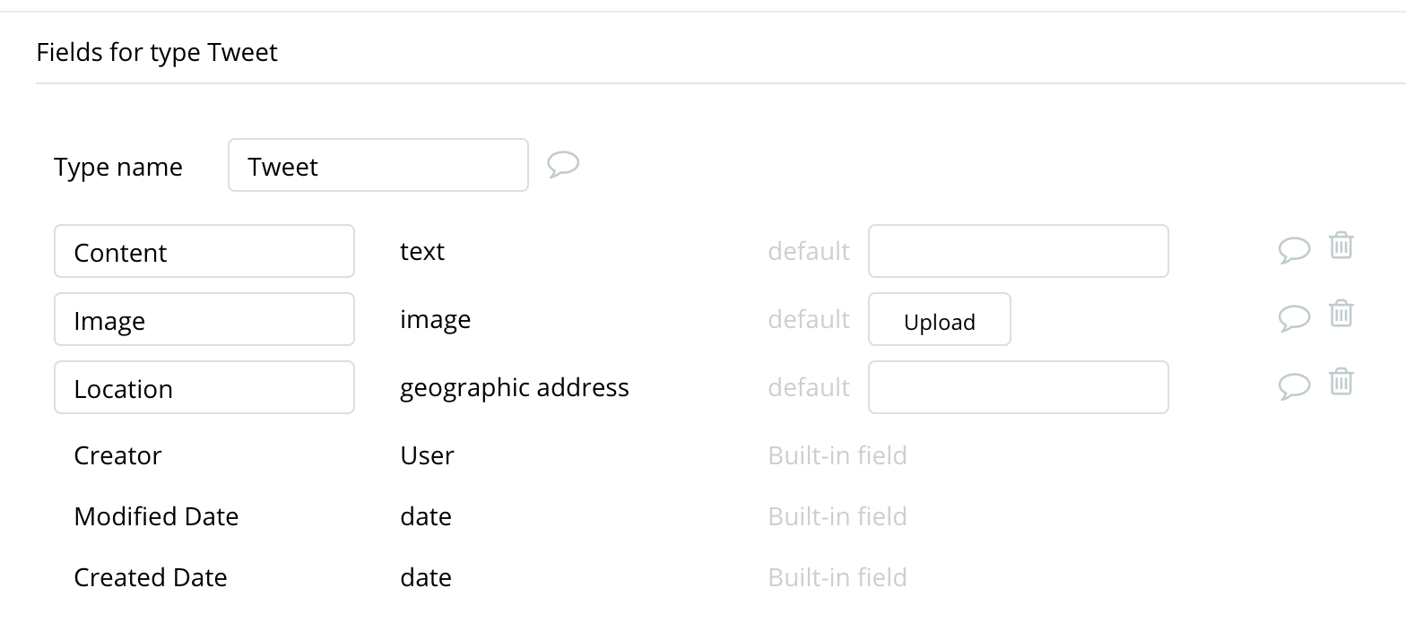This screenshot has height=640, width=1406.
Task: Click the Content field name box
Action: coord(204,251)
